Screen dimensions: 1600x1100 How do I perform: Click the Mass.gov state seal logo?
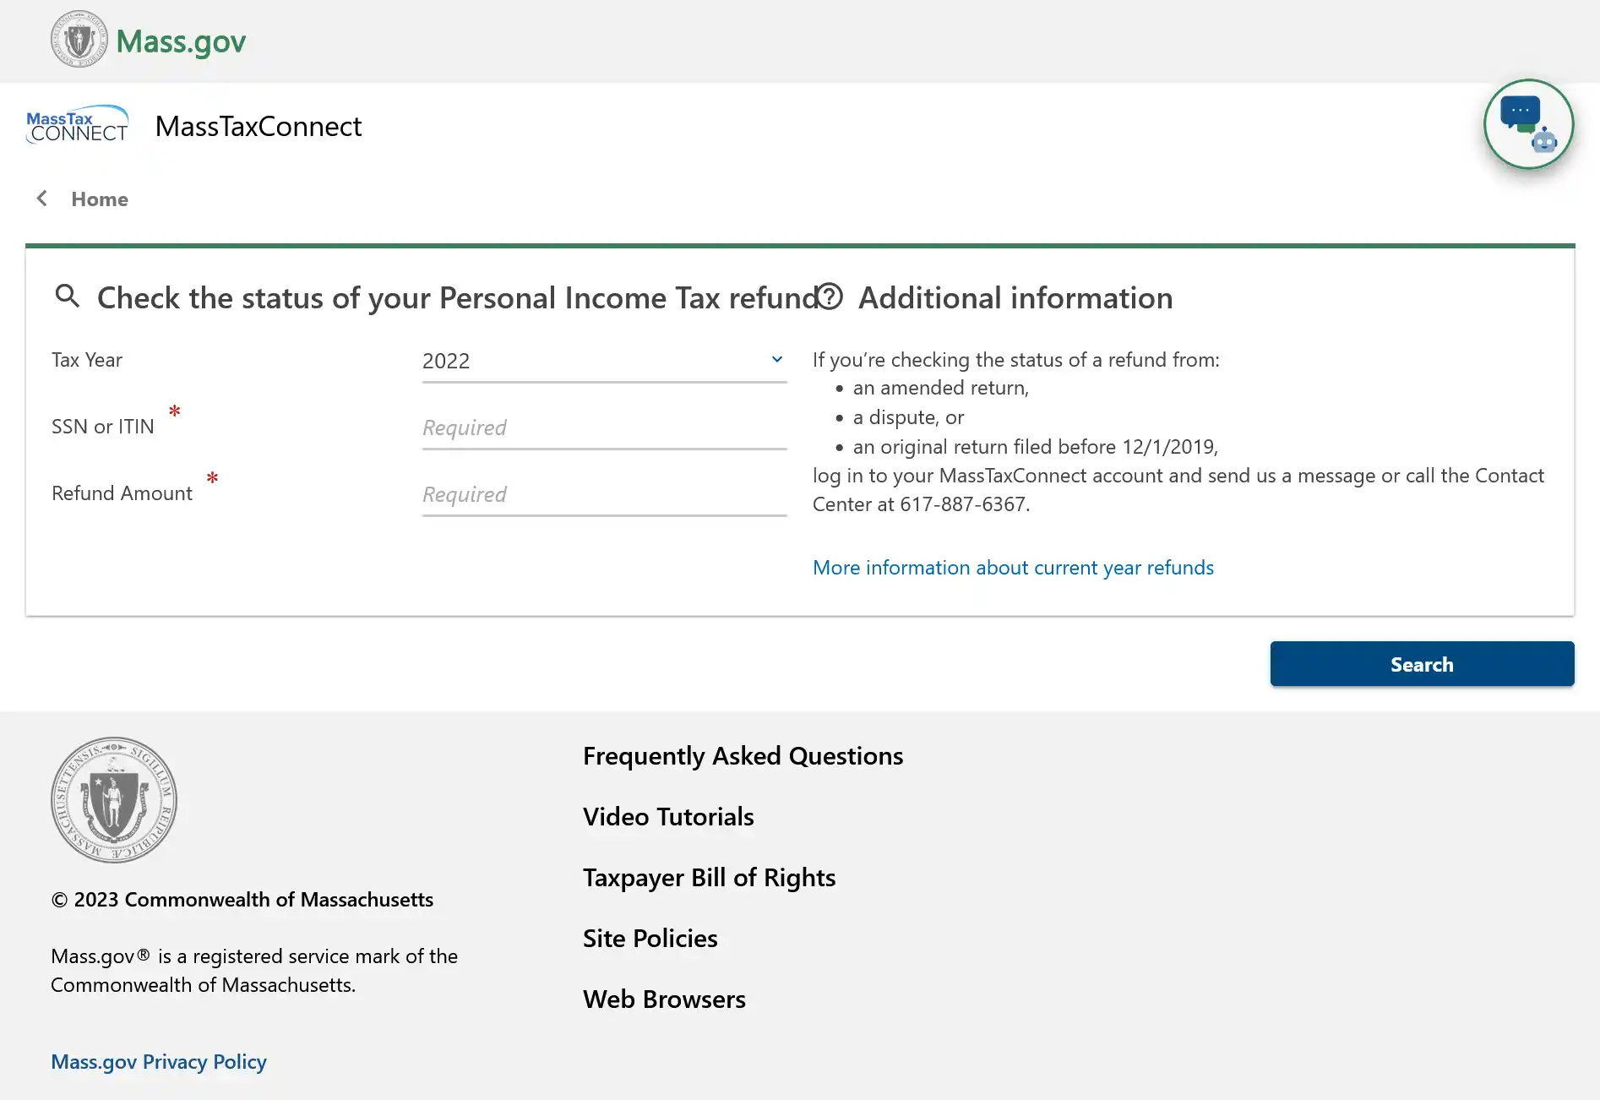coord(79,40)
